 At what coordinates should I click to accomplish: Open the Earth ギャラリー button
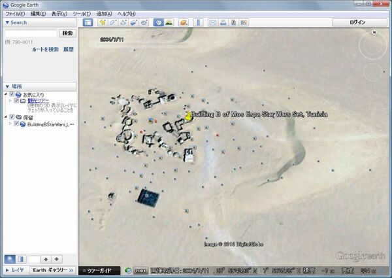click(x=53, y=270)
